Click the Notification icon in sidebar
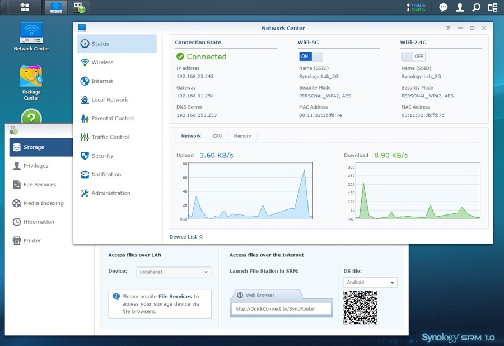This screenshot has width=504, height=346. pos(85,175)
